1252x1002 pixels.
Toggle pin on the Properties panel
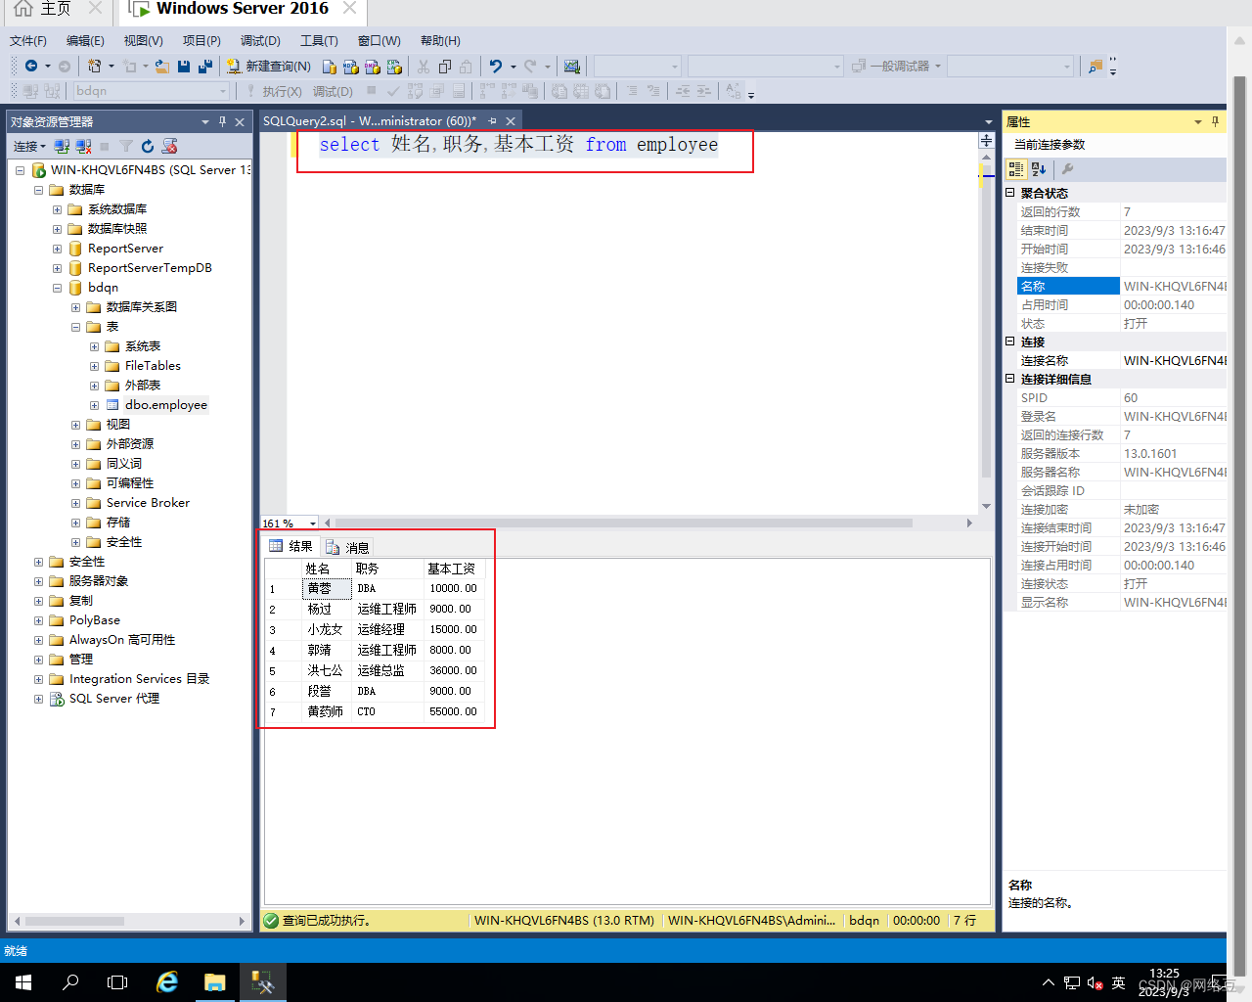tap(1215, 121)
